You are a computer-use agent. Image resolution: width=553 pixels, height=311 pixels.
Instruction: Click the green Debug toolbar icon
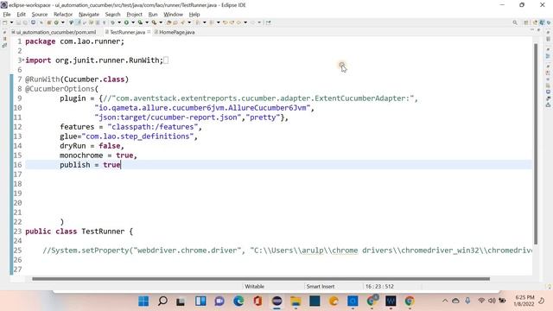112,22
